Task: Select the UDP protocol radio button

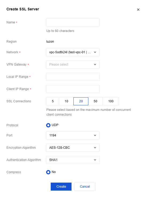Action: [48, 125]
